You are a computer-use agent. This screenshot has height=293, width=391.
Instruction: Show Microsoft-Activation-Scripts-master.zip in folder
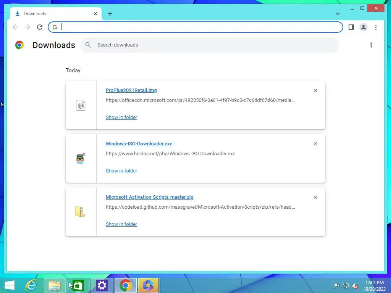point(121,224)
